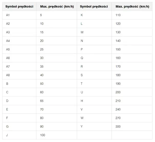Click the Symbol prędkości header above A1
155x142 pixels.
click(x=20, y=6)
